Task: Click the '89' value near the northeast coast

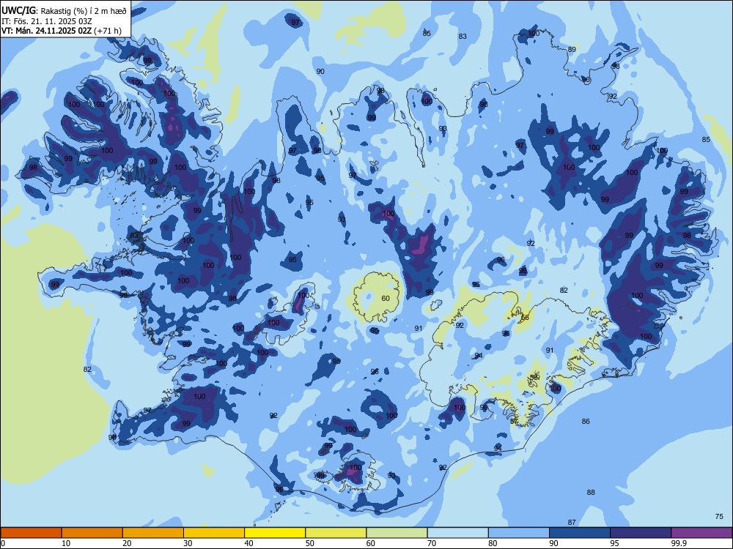Action: pos(572,49)
